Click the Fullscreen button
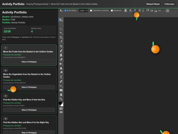 [x=169, y=4]
